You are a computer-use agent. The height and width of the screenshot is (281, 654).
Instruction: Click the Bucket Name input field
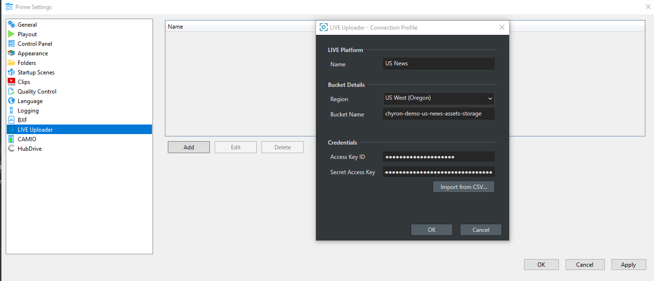(x=438, y=114)
